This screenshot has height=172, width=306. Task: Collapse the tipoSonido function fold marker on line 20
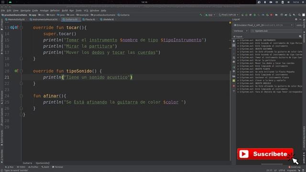click(x=21, y=71)
